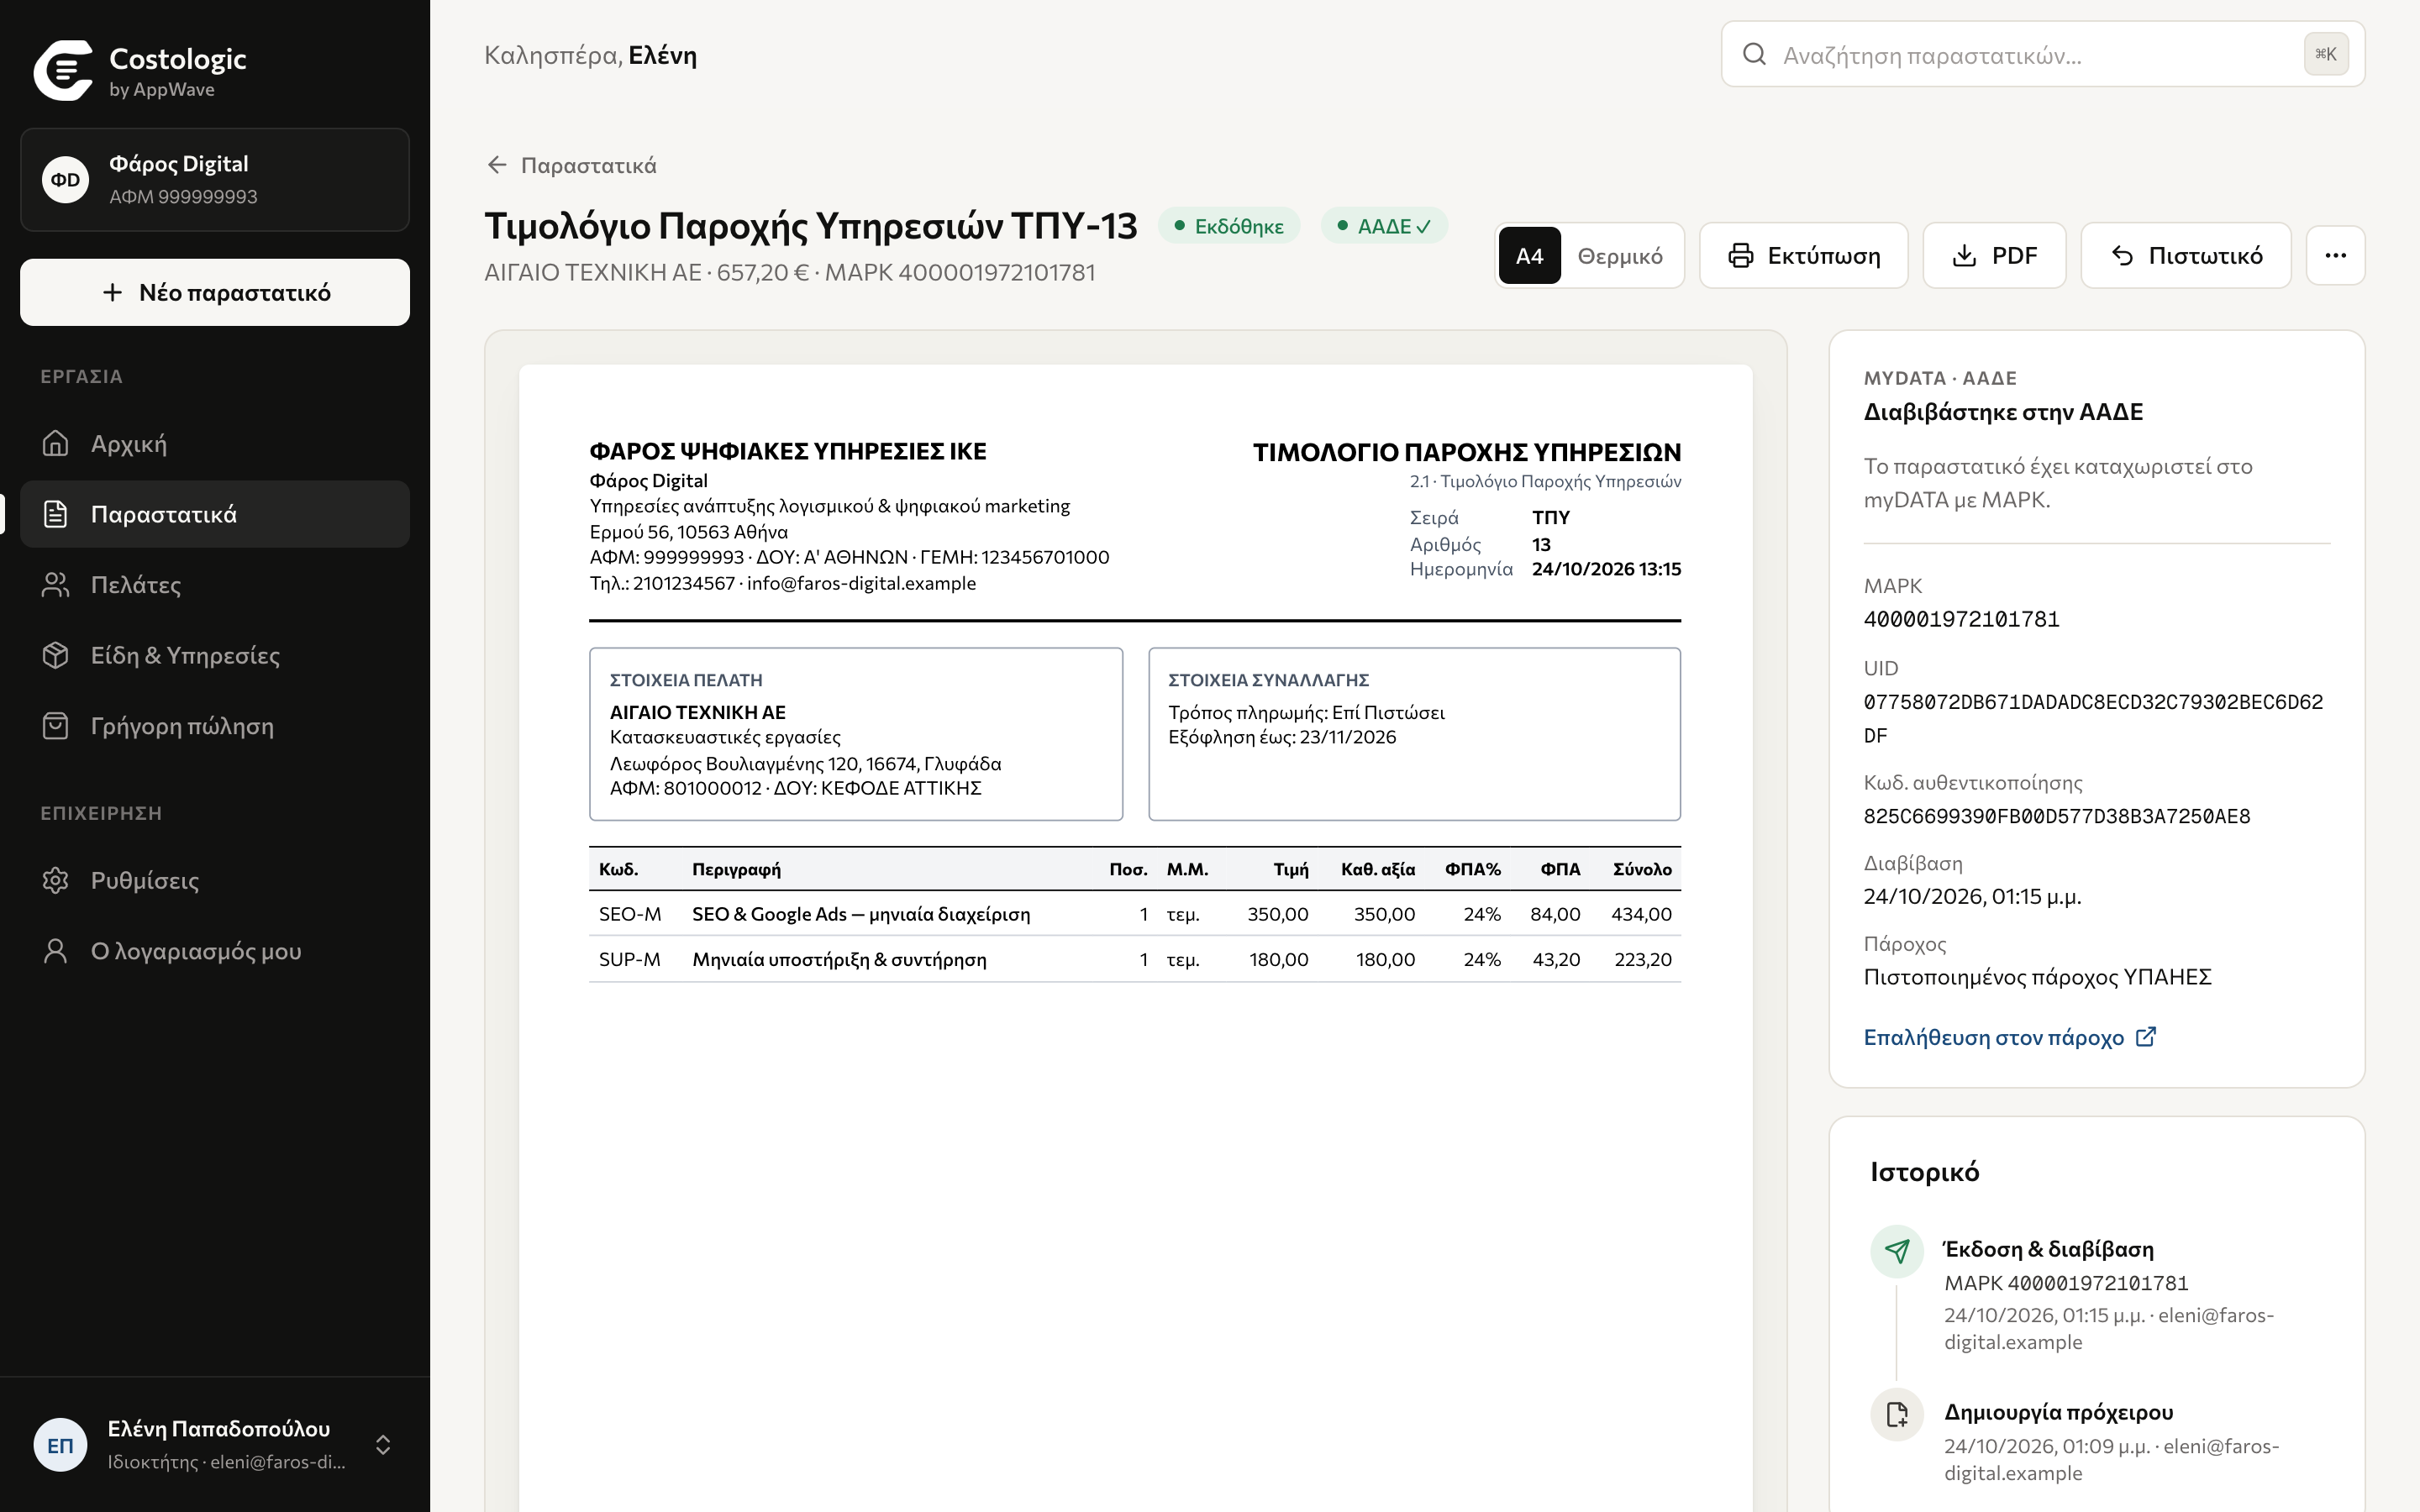The height and width of the screenshot is (1512, 2420).
Task: Open the Αρχική home page
Action: pos(215,443)
